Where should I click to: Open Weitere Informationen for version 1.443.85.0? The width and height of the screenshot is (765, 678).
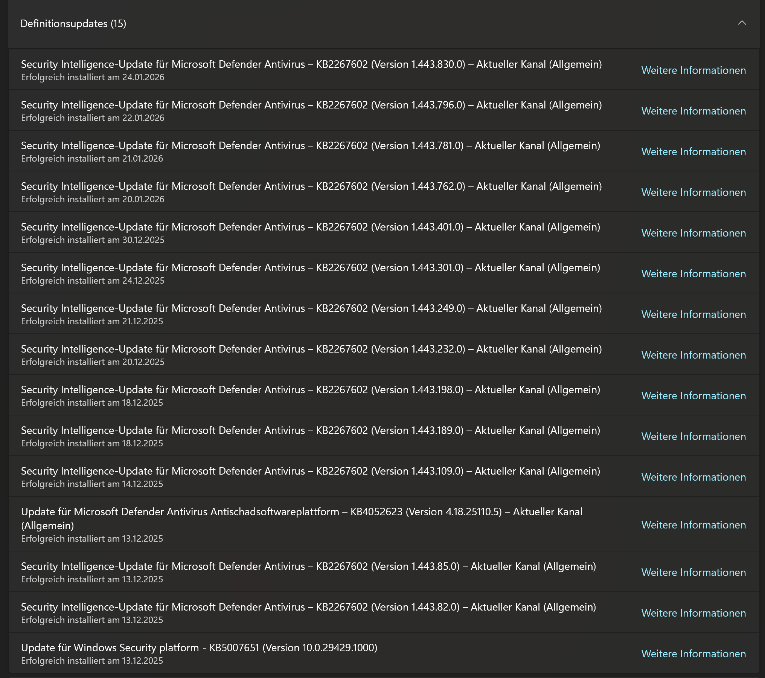coord(693,573)
